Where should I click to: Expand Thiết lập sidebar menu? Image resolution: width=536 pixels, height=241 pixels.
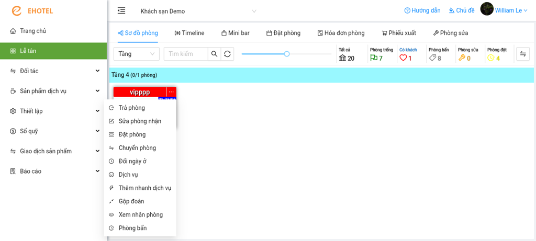pyautogui.click(x=53, y=111)
